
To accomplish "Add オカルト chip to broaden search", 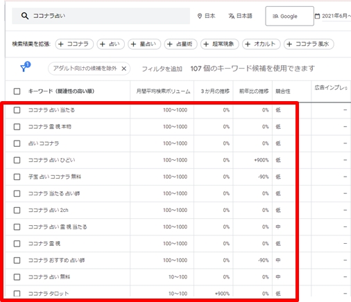I will point(262,44).
